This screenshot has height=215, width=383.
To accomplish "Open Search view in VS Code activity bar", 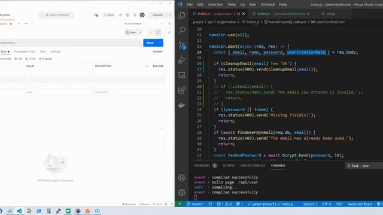I will tap(181, 30).
